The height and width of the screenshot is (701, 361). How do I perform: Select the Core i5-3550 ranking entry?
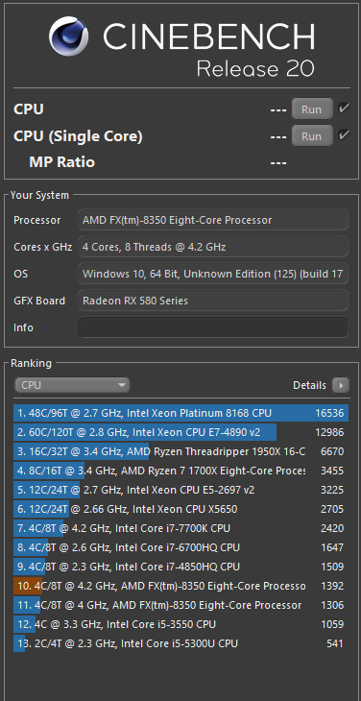[x=180, y=624]
